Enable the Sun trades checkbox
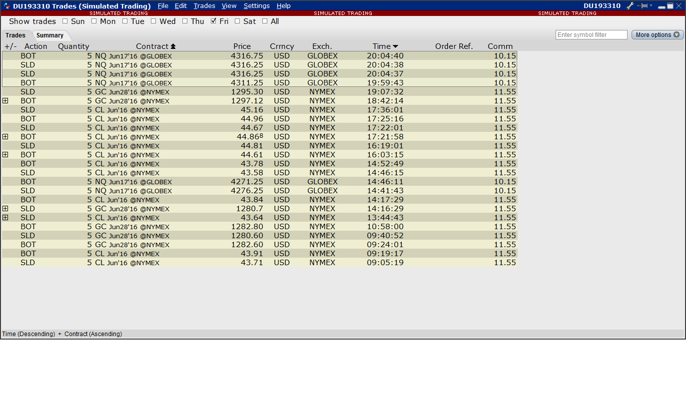 pos(65,21)
